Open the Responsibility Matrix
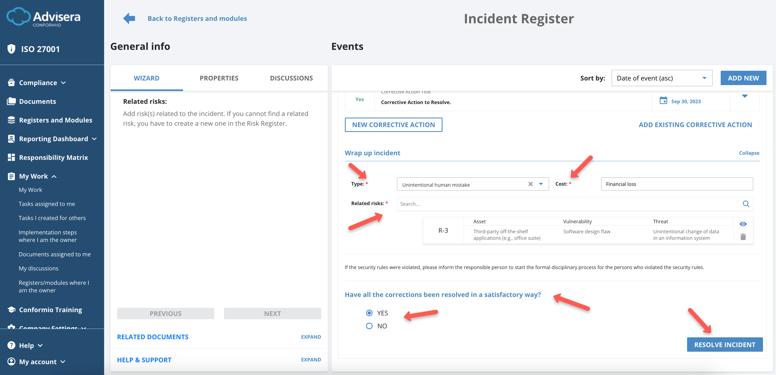The height and width of the screenshot is (375, 776). pyautogui.click(x=54, y=157)
